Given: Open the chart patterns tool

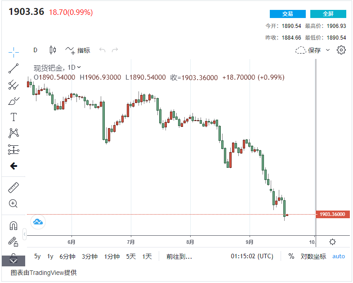Looking at the screenshot, I should pos(13,133).
